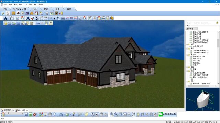The height and width of the screenshot is (123, 220).
Task: Click the large text 'A' tool icon
Action: pos(5,18)
